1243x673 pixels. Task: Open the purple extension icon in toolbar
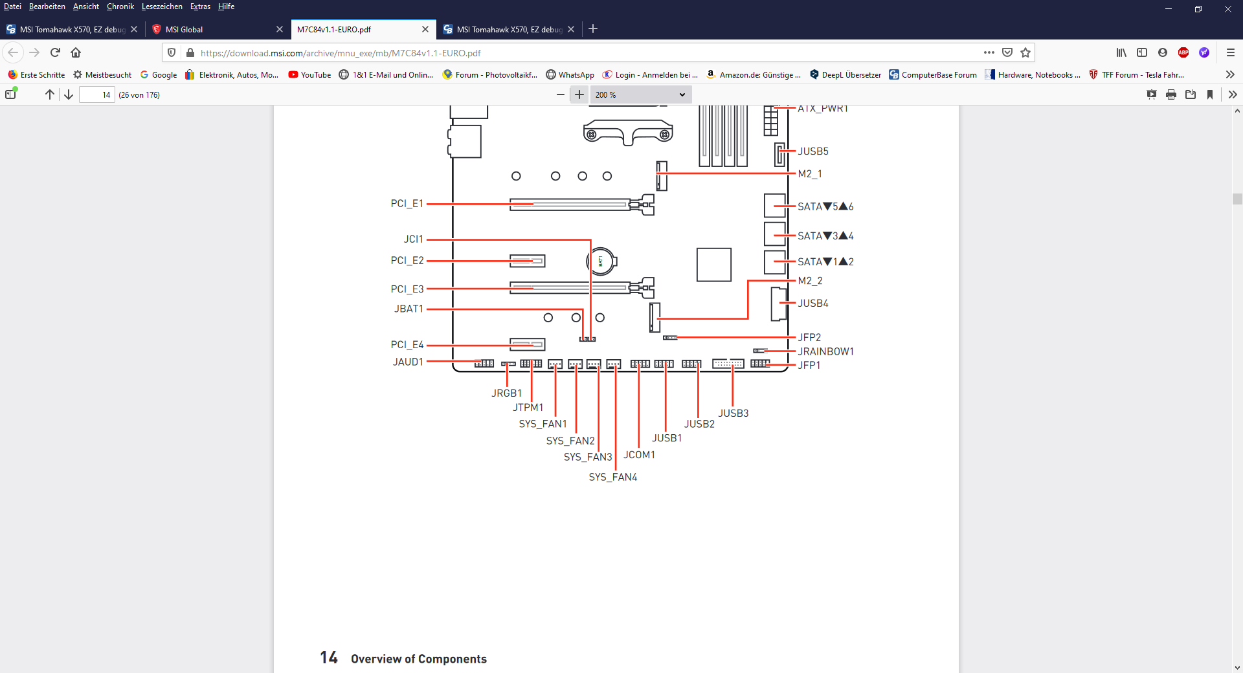point(1204,52)
